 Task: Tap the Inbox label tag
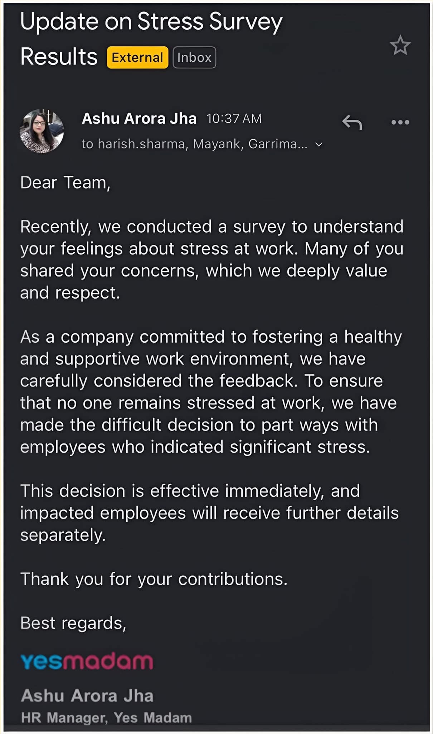click(x=194, y=57)
